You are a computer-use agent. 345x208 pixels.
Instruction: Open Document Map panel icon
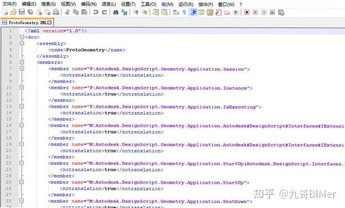click(x=210, y=12)
